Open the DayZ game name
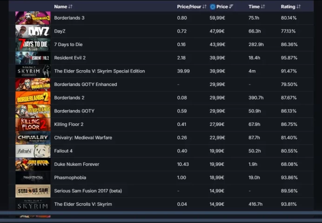The width and height of the screenshot is (322, 223). (60, 32)
